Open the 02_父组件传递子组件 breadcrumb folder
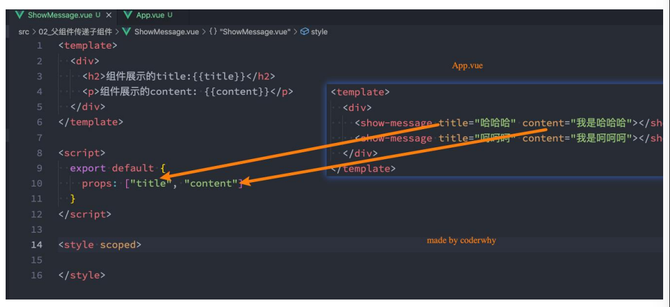 (75, 32)
